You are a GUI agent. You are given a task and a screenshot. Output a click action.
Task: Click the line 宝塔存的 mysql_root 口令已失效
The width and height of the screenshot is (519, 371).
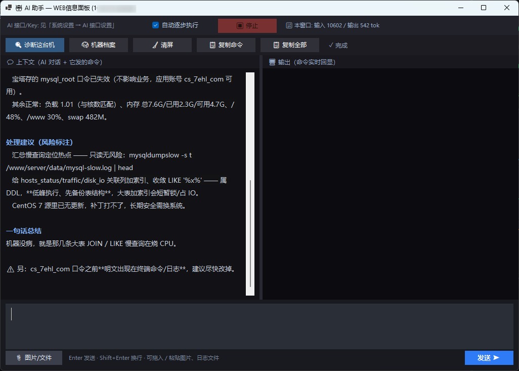122,79
